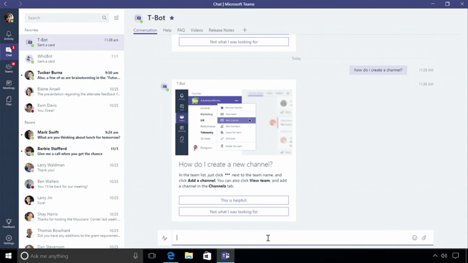Image resolution: width=468 pixels, height=263 pixels.
Task: Open the emoji picker in compose box
Action: click(415, 238)
